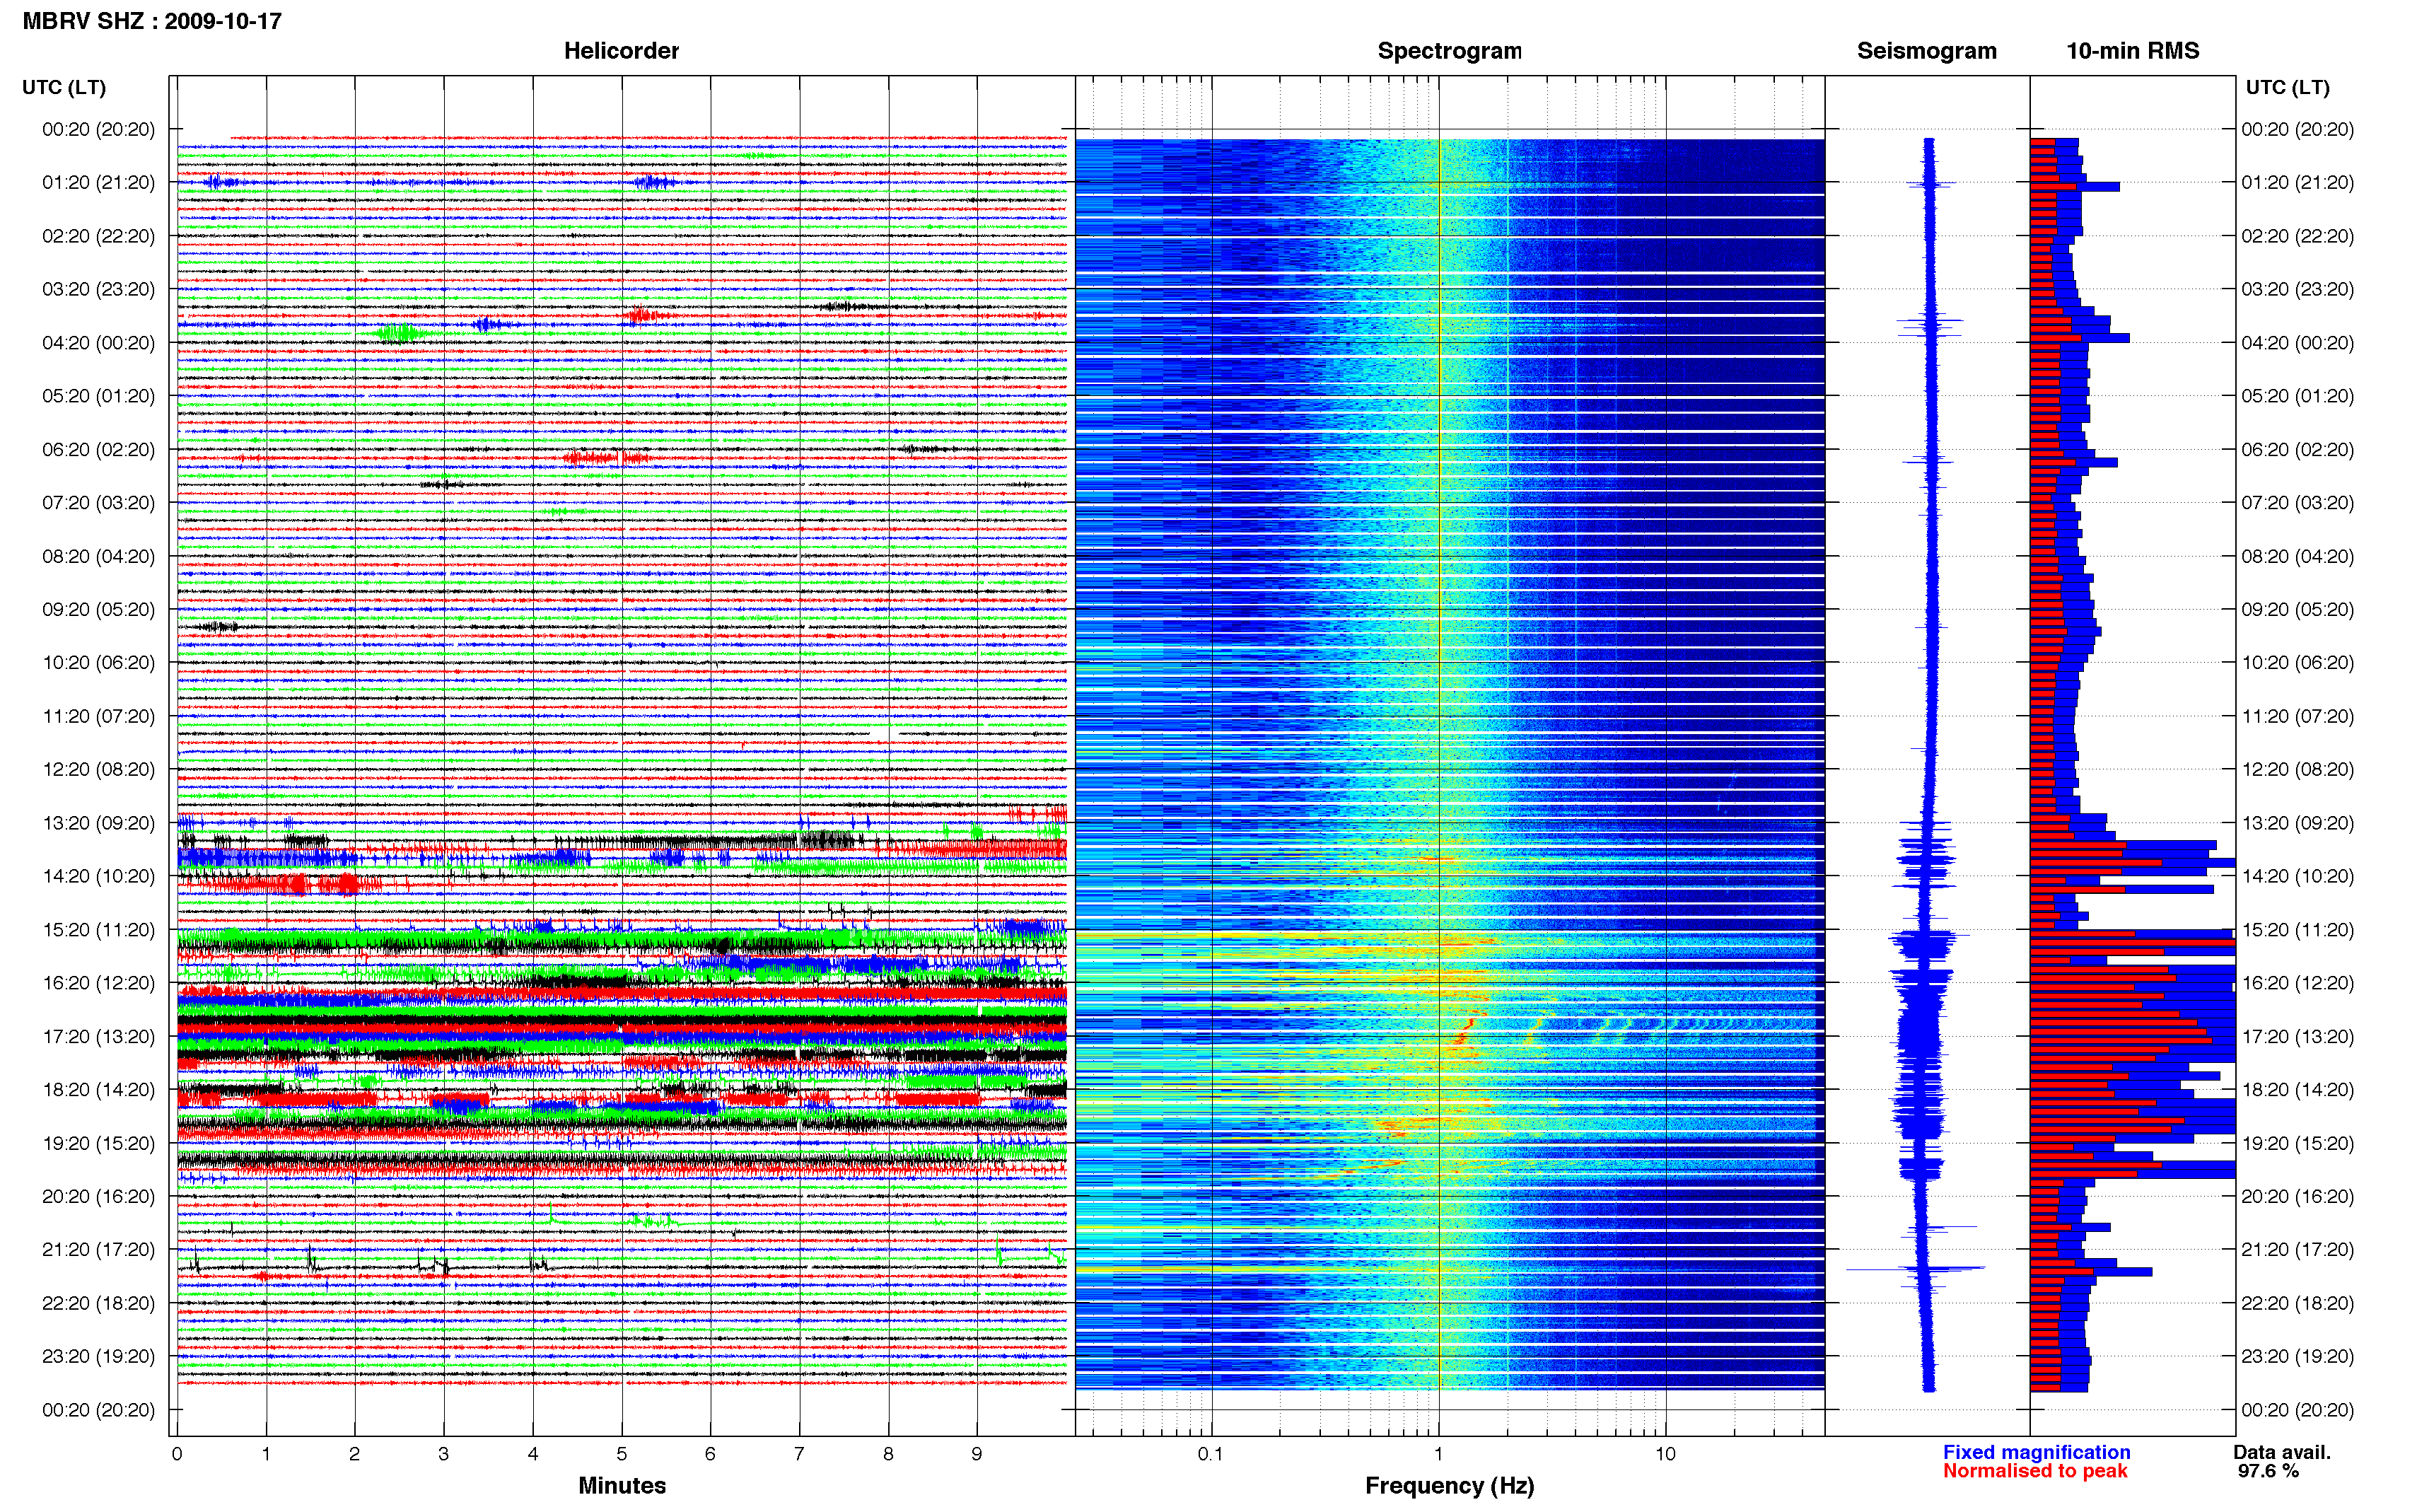Click the red Normalised to peak legend entry

pyautogui.click(x=2035, y=1471)
